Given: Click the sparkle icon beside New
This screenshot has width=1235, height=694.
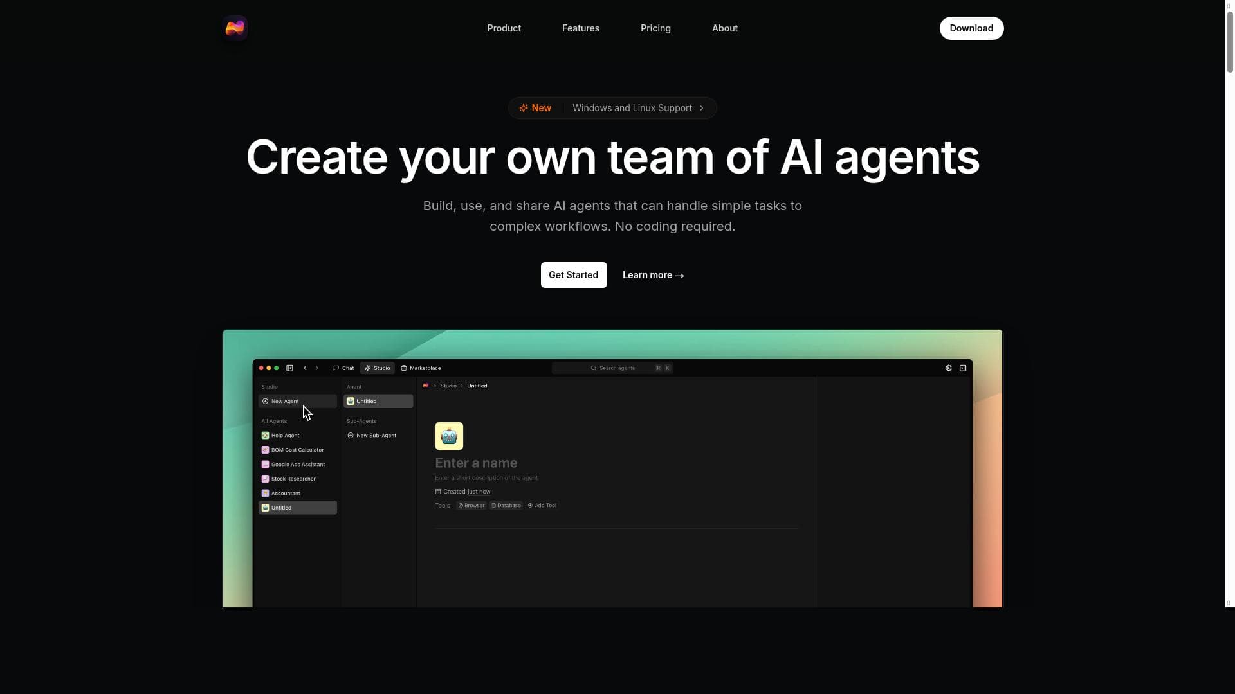Looking at the screenshot, I should coord(524,108).
